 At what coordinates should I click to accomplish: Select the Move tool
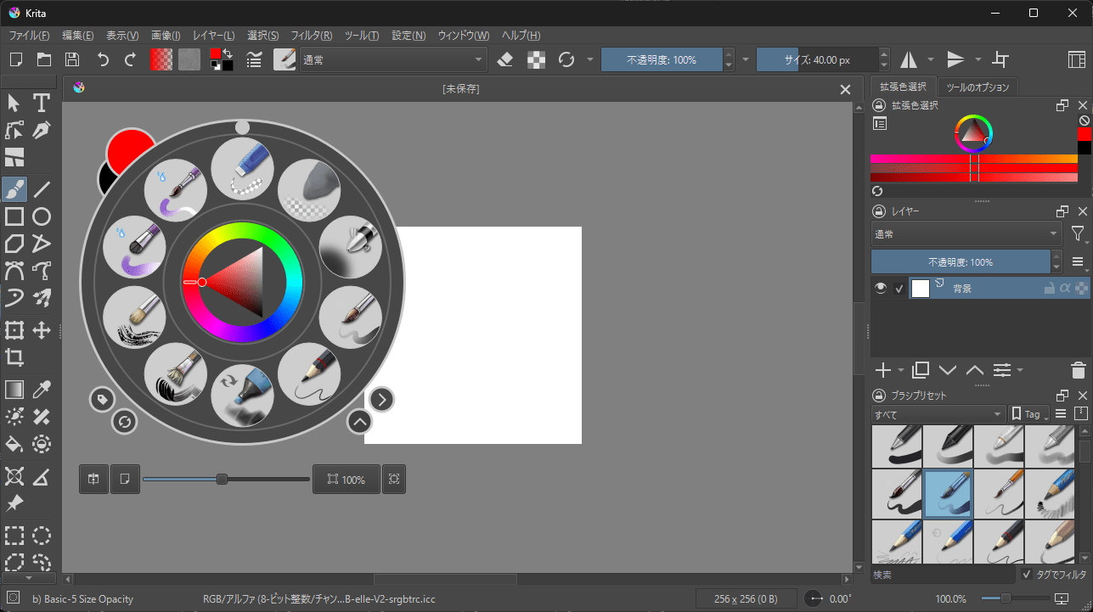coord(41,330)
